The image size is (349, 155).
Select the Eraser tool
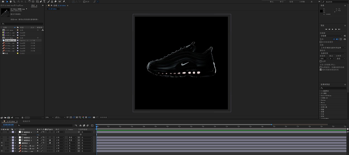[55, 2]
